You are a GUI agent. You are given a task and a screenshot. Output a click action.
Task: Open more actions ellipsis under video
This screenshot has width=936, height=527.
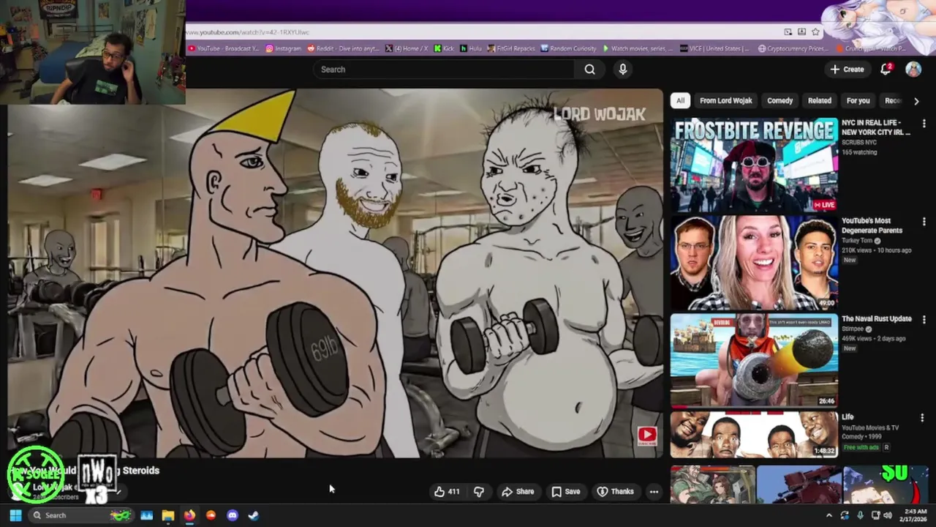pos(654,492)
